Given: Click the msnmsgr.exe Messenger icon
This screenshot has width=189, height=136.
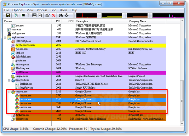Looking at the screenshot, I should 13,65.
